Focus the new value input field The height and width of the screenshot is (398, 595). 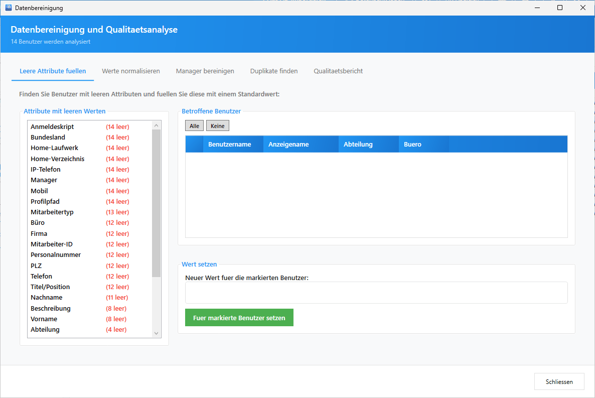pos(376,293)
